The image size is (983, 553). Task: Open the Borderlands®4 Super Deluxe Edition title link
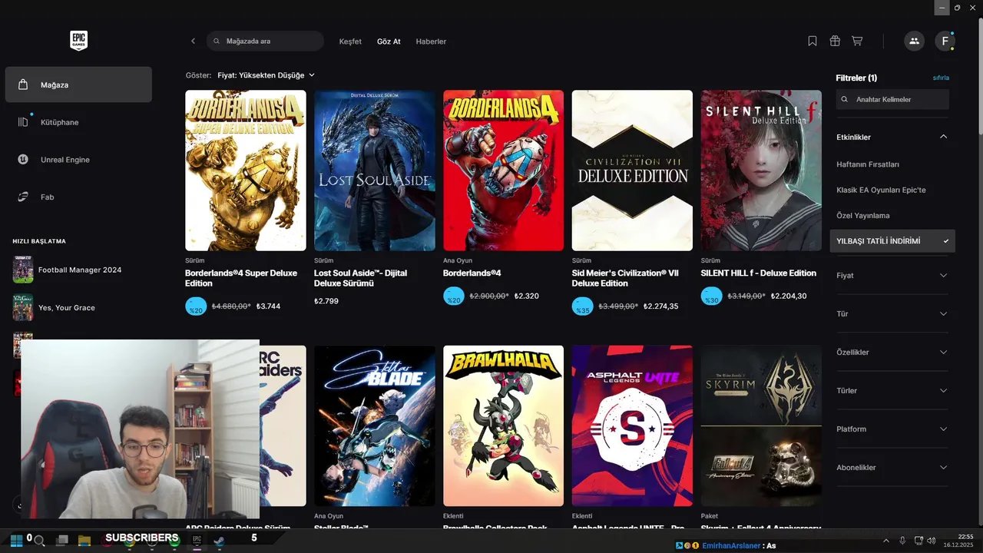click(241, 278)
